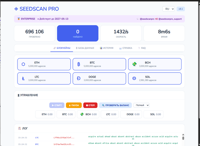Click the 8m6s time card
This screenshot has height=146, width=200.
(164, 33)
